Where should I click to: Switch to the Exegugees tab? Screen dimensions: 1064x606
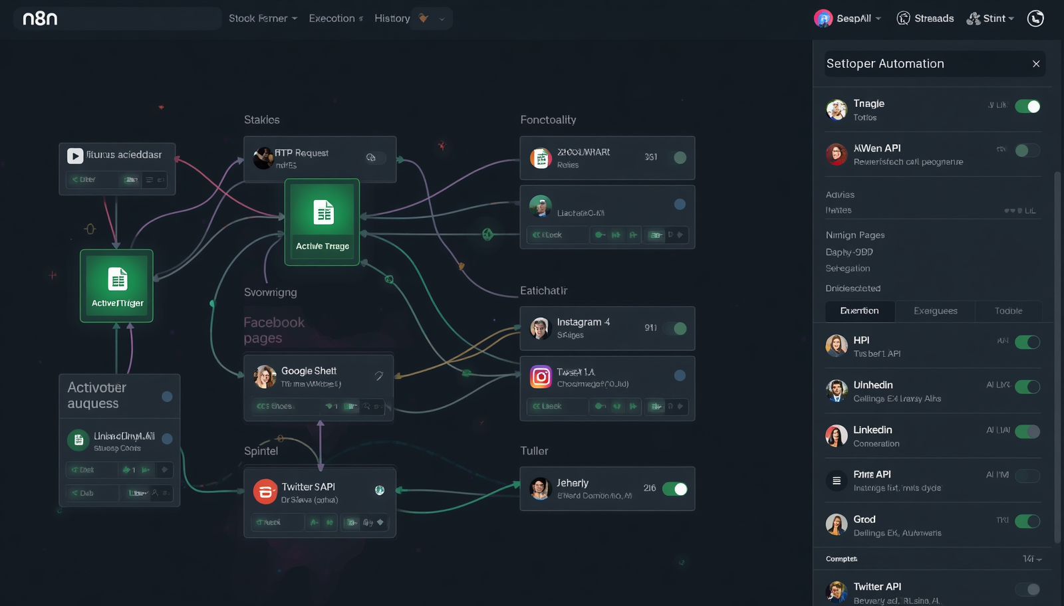[x=935, y=311]
